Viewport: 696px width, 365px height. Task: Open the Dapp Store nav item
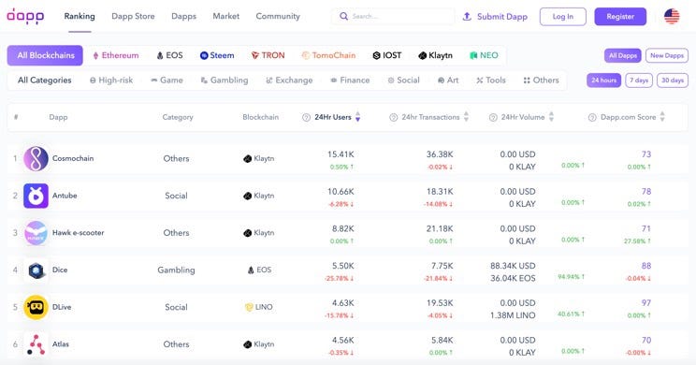133,17
